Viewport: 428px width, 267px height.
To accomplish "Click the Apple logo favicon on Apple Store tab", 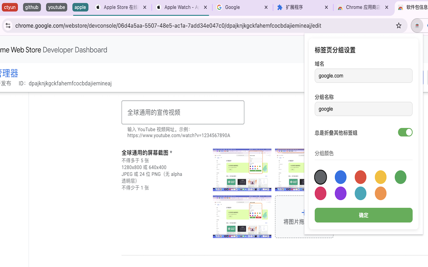I will click(97, 7).
